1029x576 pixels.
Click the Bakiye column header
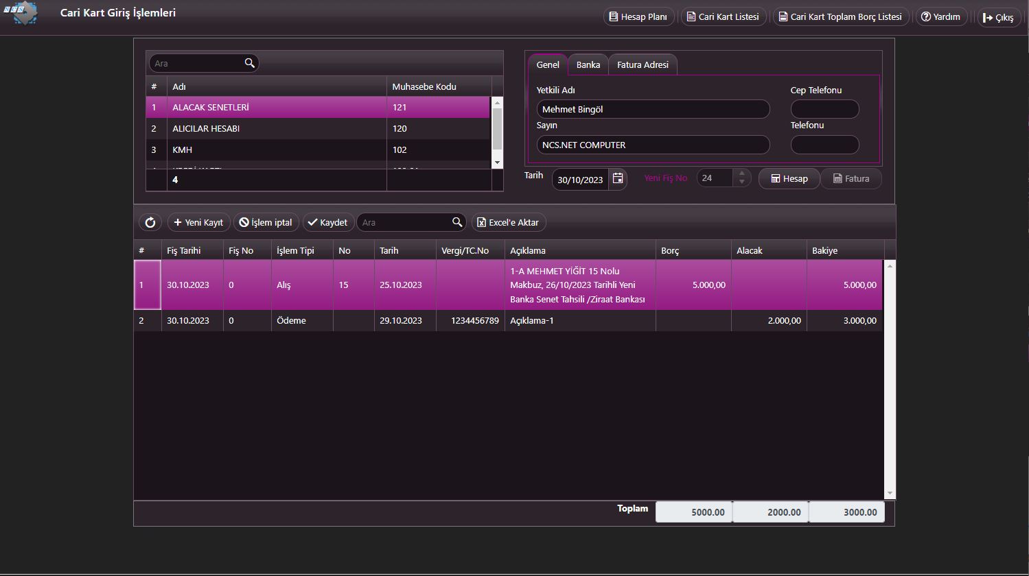coord(846,250)
